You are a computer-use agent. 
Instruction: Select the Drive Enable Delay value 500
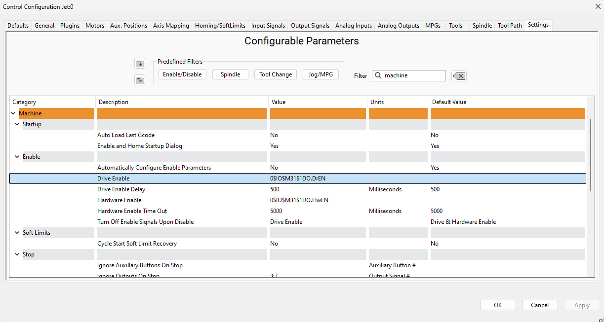(x=276, y=189)
